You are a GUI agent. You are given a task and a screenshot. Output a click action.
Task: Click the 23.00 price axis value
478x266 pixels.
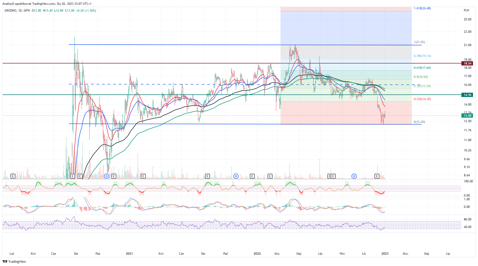[467, 32]
